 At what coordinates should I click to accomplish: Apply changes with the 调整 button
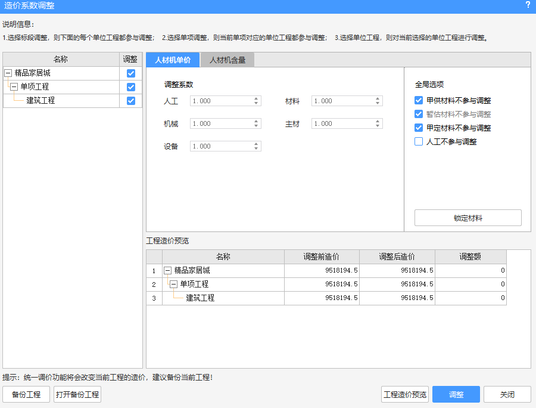click(456, 394)
